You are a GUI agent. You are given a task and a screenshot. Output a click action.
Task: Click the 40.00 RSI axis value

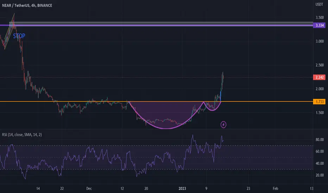[x=320, y=164]
